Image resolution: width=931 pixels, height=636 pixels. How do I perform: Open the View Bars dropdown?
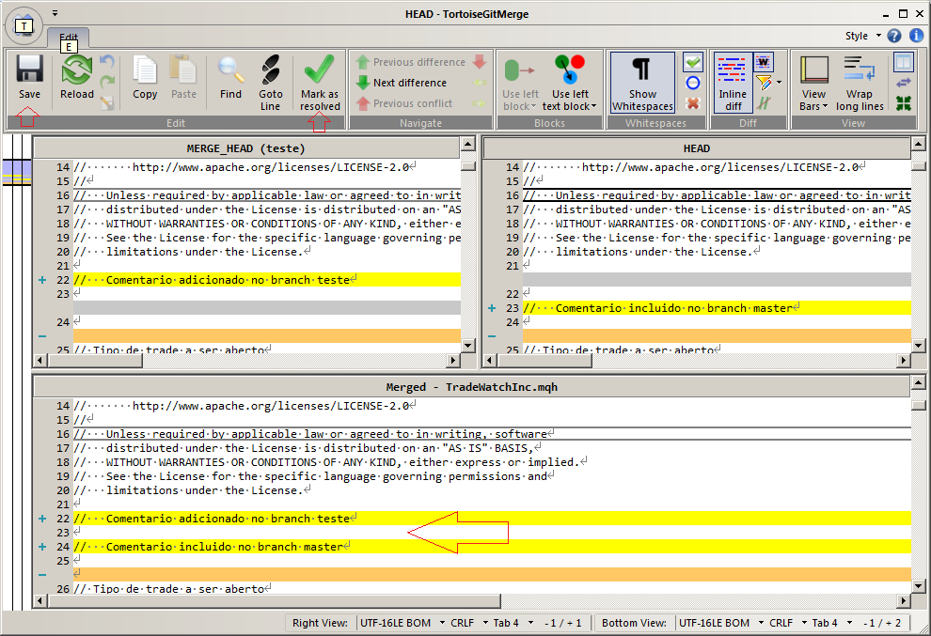click(813, 82)
